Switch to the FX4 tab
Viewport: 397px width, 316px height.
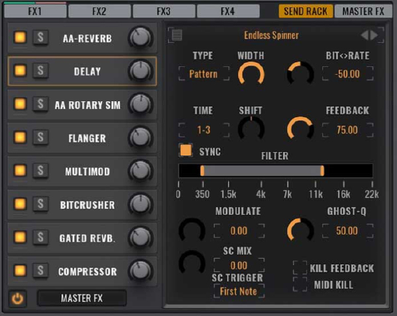point(228,11)
